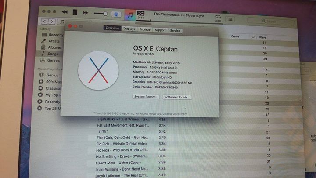Image resolution: width=316 pixels, height=178 pixels.
Task: Open the Storage tab
Action: tap(145, 29)
